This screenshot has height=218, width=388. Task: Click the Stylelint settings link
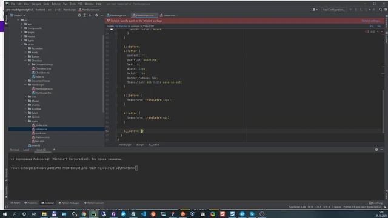(x=370, y=21)
